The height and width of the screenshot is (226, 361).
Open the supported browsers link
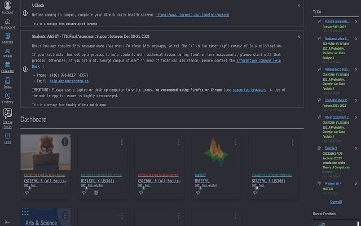[249, 90]
